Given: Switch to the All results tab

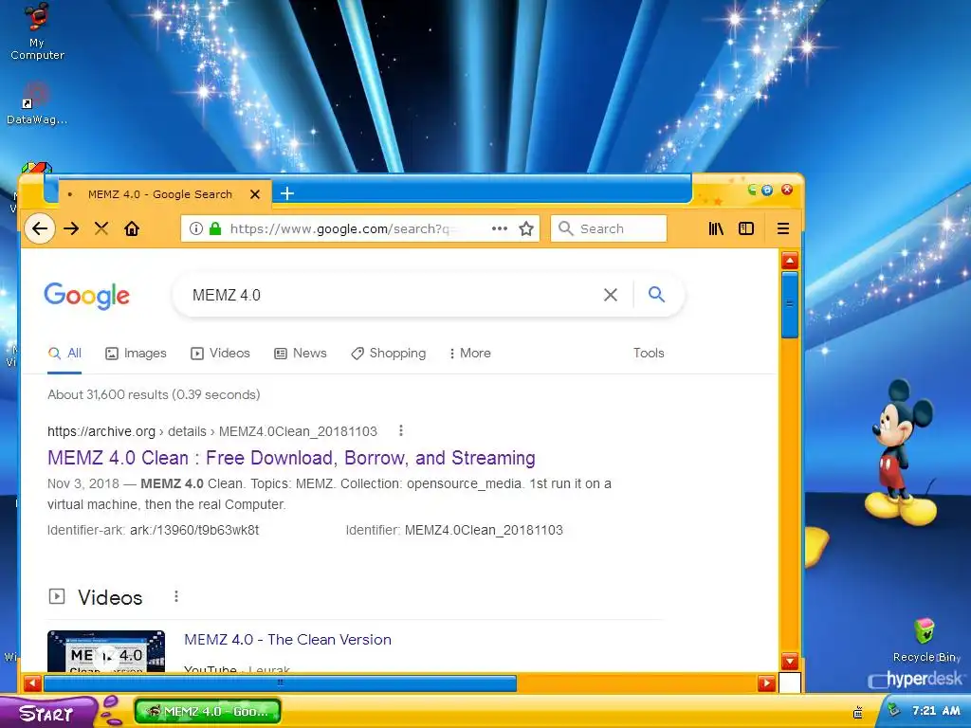Looking at the screenshot, I should click(x=65, y=353).
